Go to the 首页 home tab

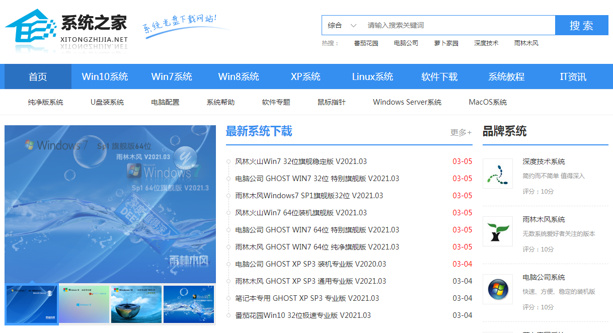coord(38,76)
